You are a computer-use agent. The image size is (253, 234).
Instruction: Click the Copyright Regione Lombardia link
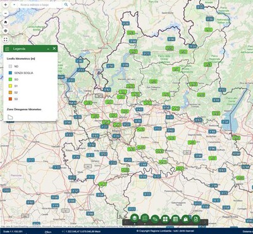(165, 231)
